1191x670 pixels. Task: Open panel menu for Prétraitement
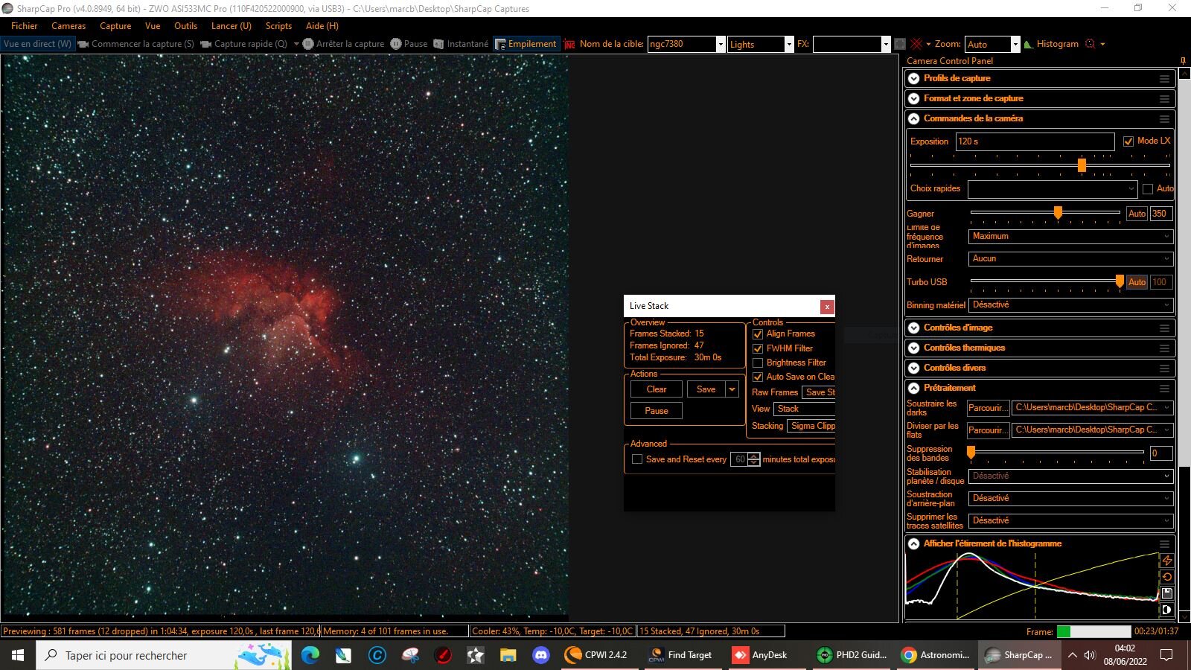point(1164,388)
